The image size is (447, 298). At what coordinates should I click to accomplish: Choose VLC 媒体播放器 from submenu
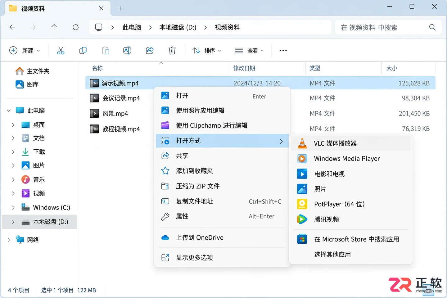pos(351,143)
